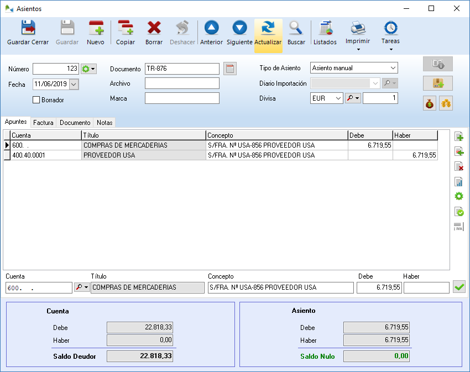Refresh with the Actualizar button
Image resolution: width=470 pixels, height=372 pixels.
point(268,33)
